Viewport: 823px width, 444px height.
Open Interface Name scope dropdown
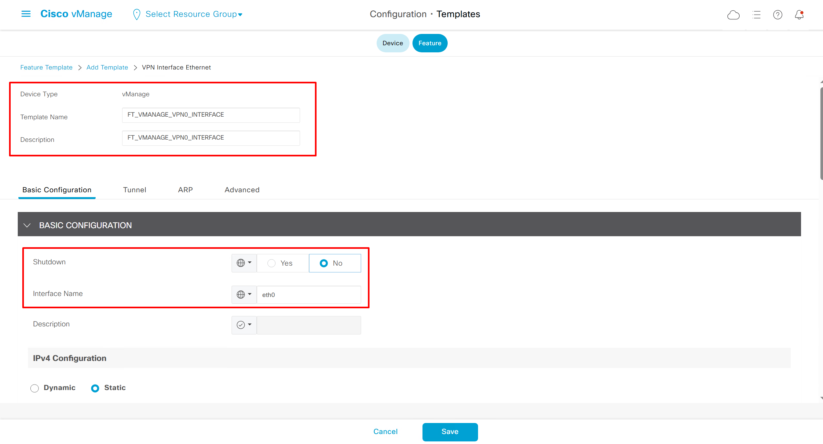pos(244,294)
